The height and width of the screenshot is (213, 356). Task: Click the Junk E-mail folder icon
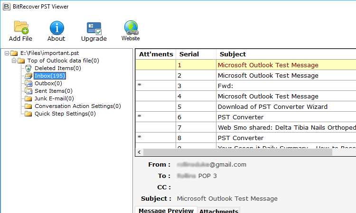click(28, 98)
